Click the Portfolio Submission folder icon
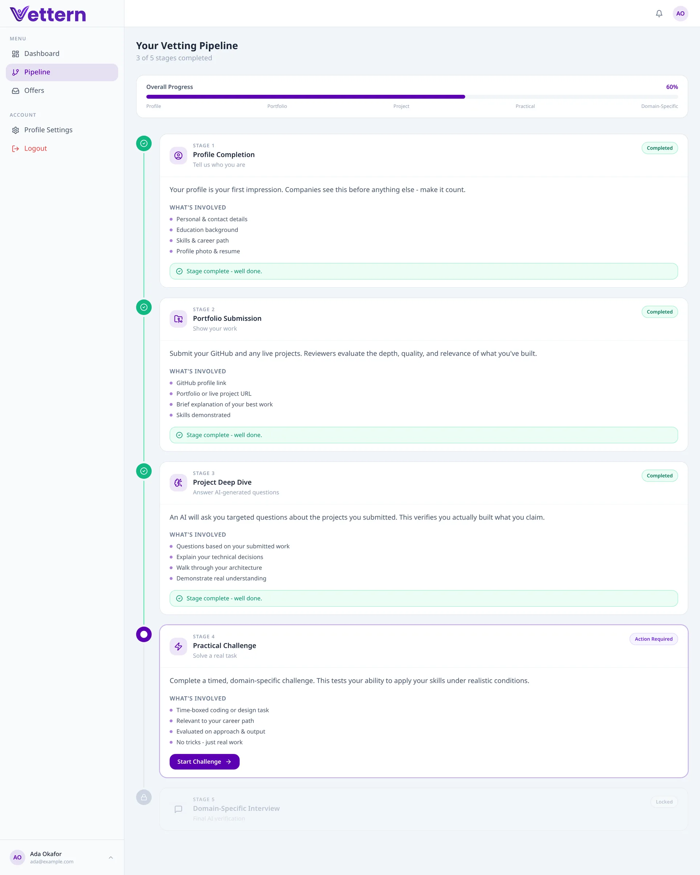The image size is (700, 875). click(178, 319)
